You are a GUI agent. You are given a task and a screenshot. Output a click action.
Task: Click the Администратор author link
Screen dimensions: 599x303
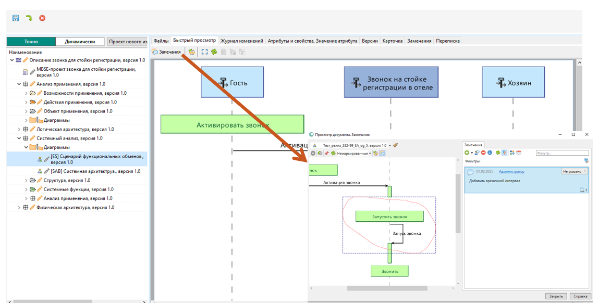click(511, 171)
